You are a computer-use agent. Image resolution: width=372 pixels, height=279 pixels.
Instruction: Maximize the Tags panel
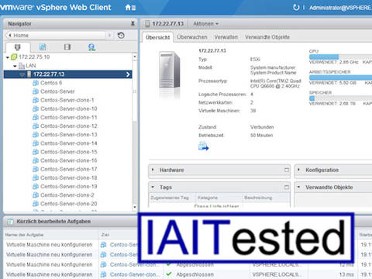[x=287, y=187]
